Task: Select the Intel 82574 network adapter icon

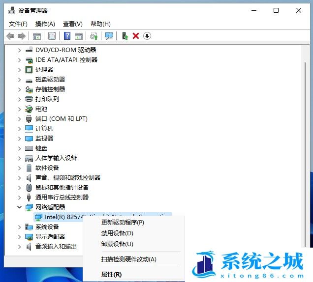Action: 38,217
